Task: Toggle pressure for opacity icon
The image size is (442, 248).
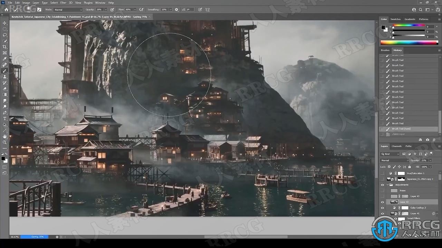Action: (x=112, y=10)
